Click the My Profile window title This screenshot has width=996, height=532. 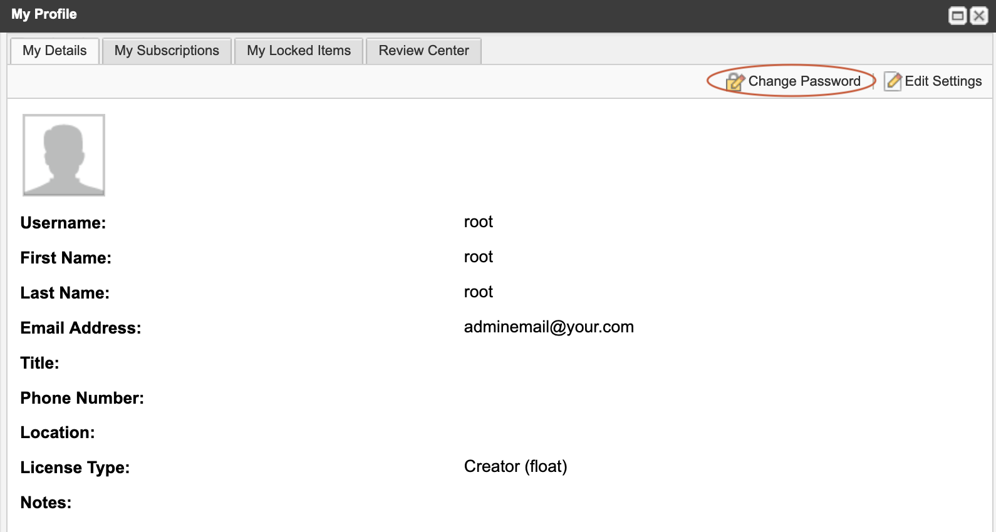tap(44, 14)
